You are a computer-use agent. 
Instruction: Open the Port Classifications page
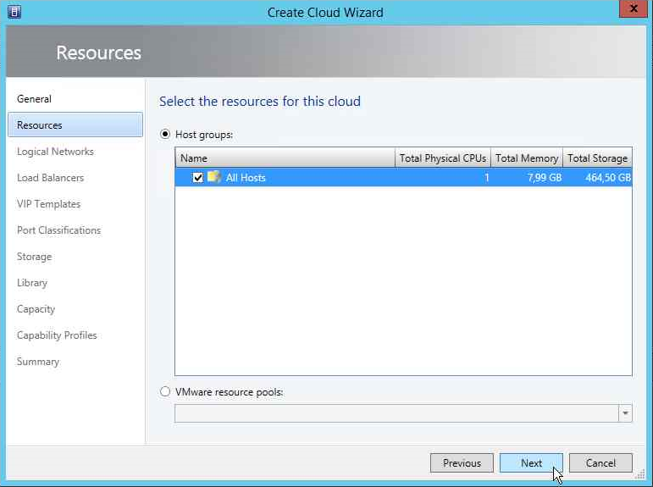[x=58, y=230]
